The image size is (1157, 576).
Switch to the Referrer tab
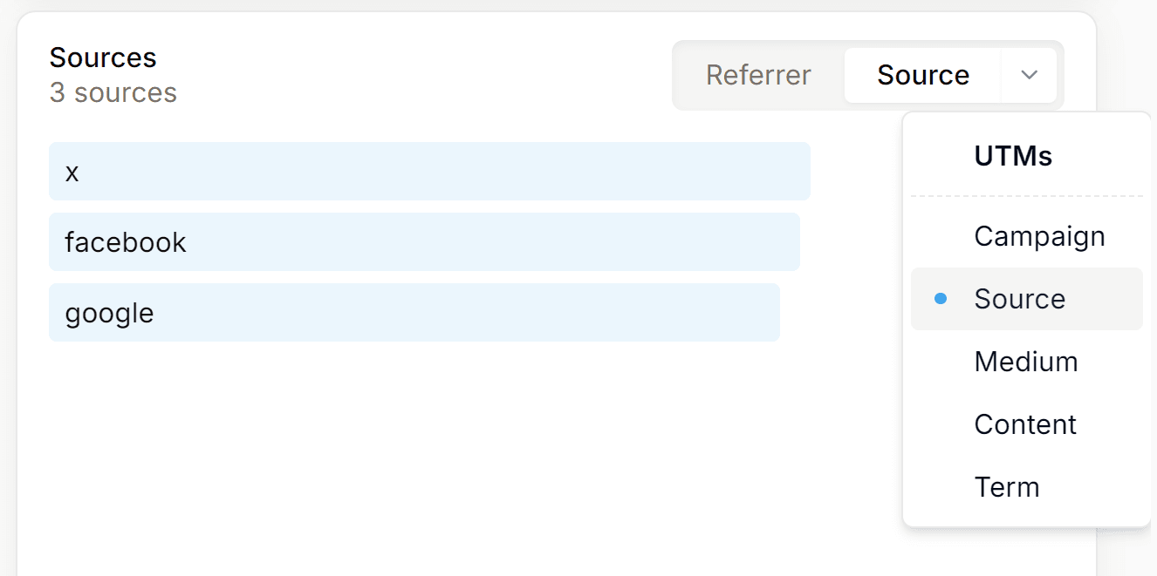point(758,75)
